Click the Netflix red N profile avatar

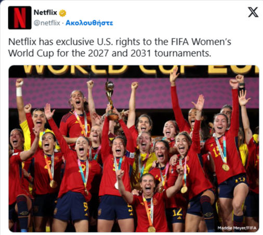coord(20,18)
